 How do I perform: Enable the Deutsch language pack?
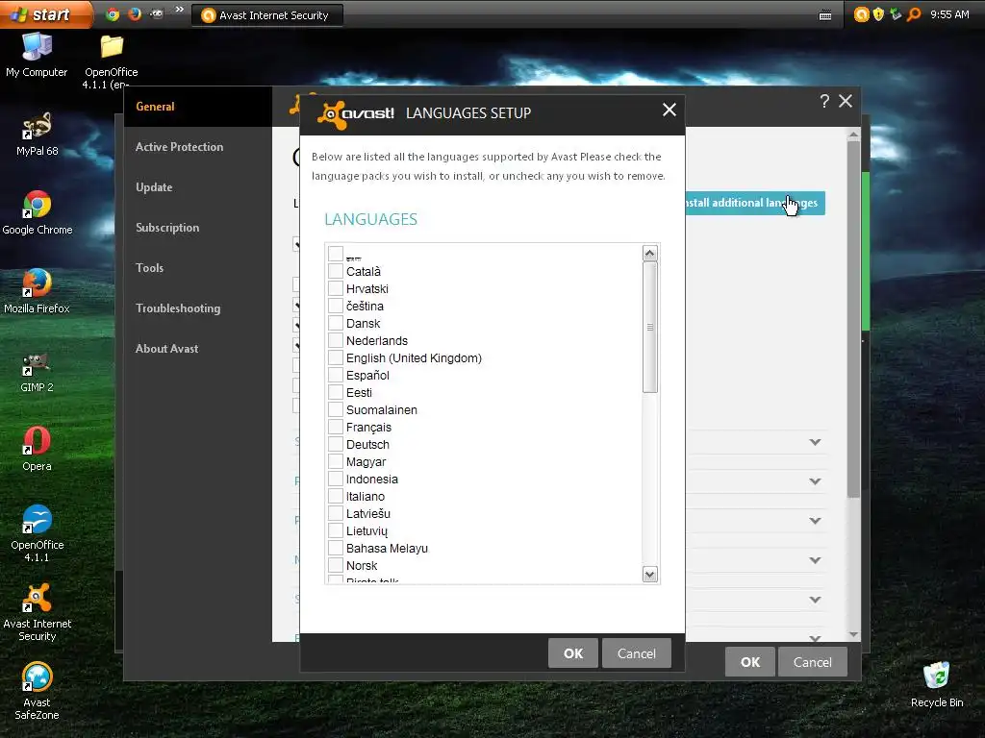pos(336,444)
